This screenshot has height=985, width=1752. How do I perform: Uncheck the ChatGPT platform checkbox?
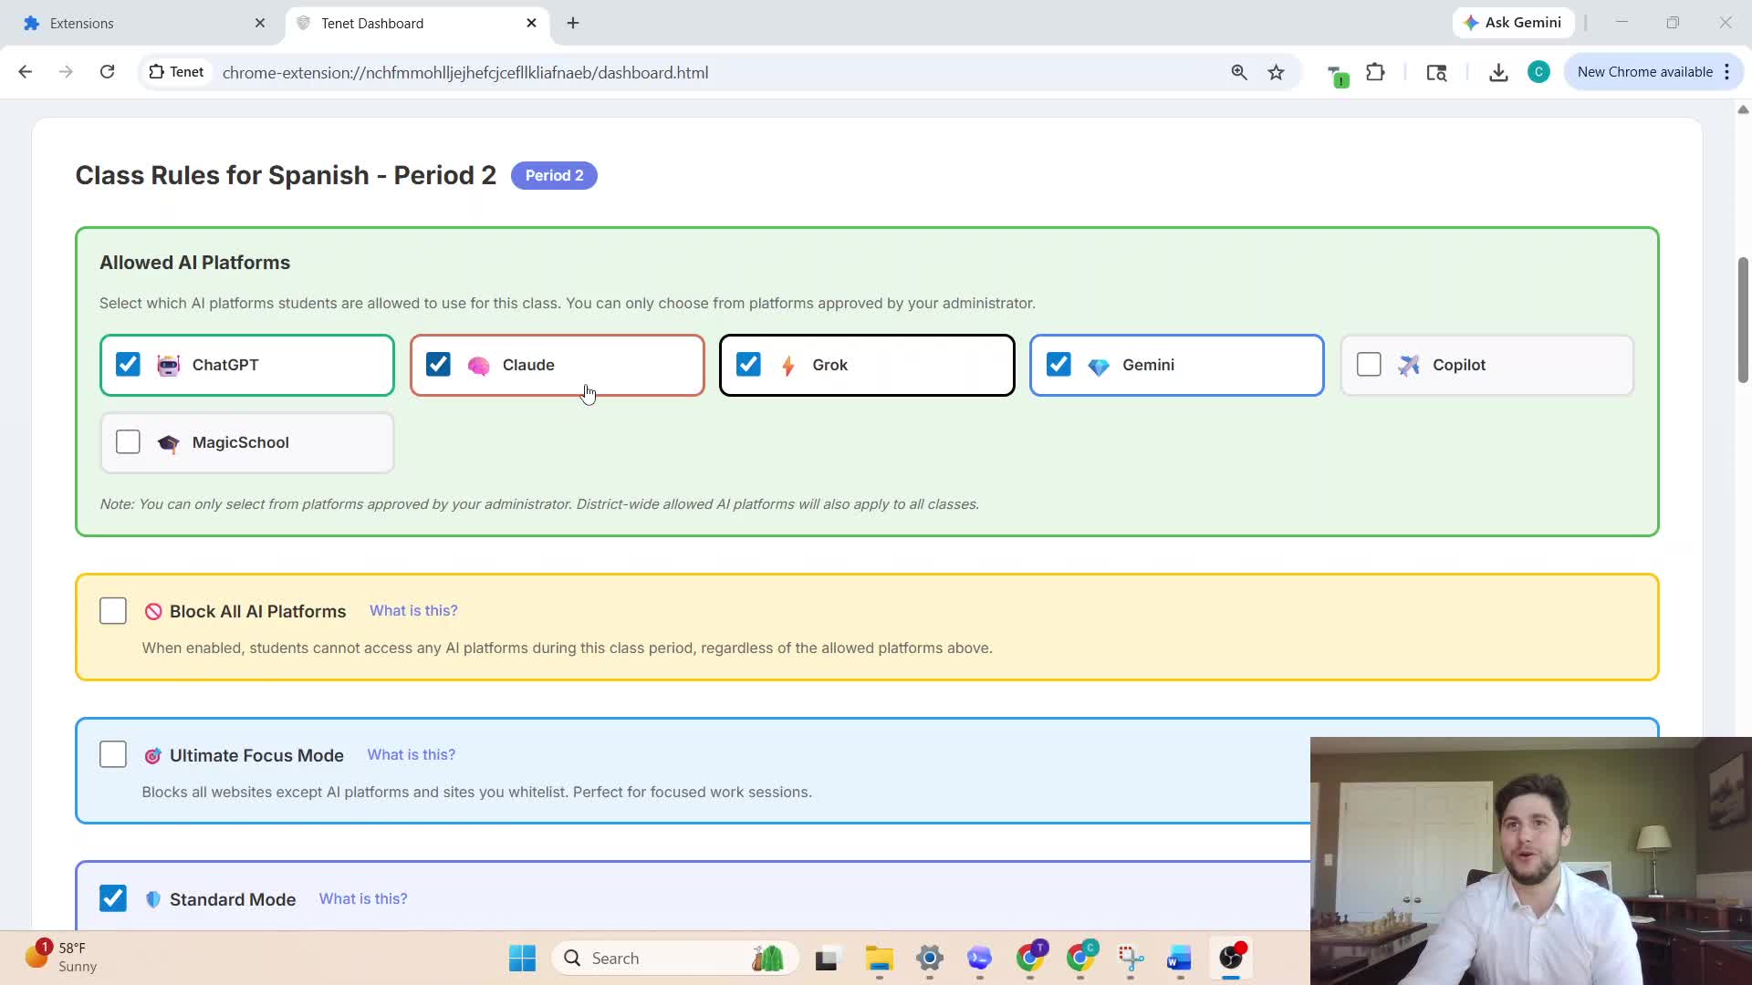pos(128,365)
